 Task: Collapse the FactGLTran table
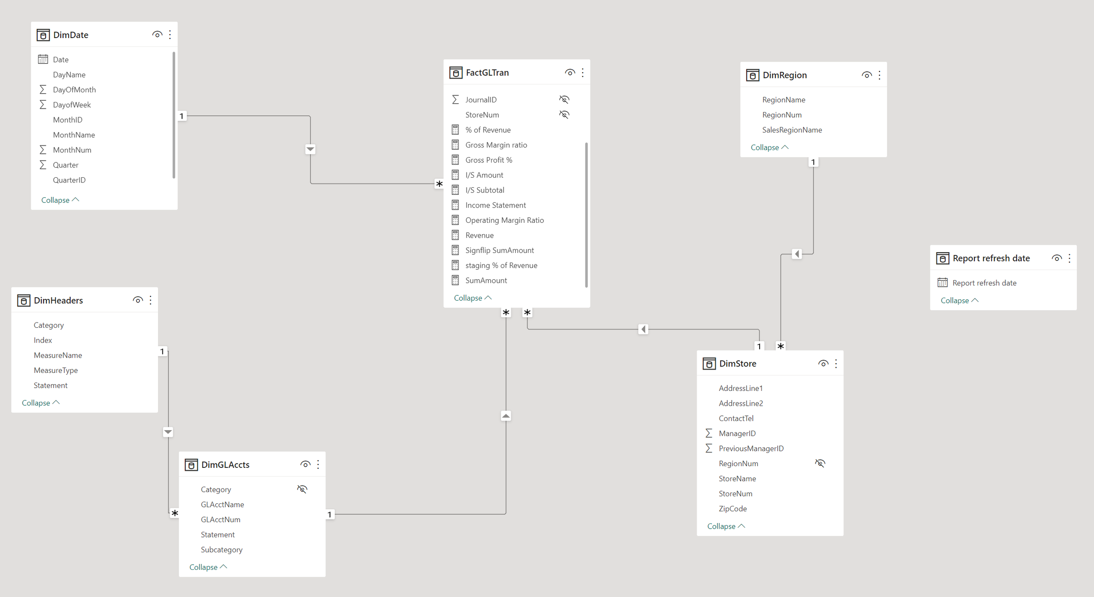(473, 298)
